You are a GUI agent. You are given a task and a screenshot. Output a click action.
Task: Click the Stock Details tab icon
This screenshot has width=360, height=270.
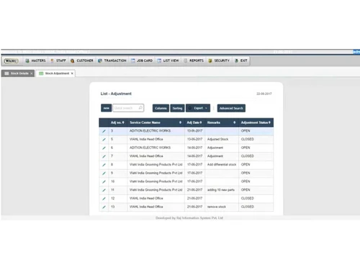(x=6, y=73)
